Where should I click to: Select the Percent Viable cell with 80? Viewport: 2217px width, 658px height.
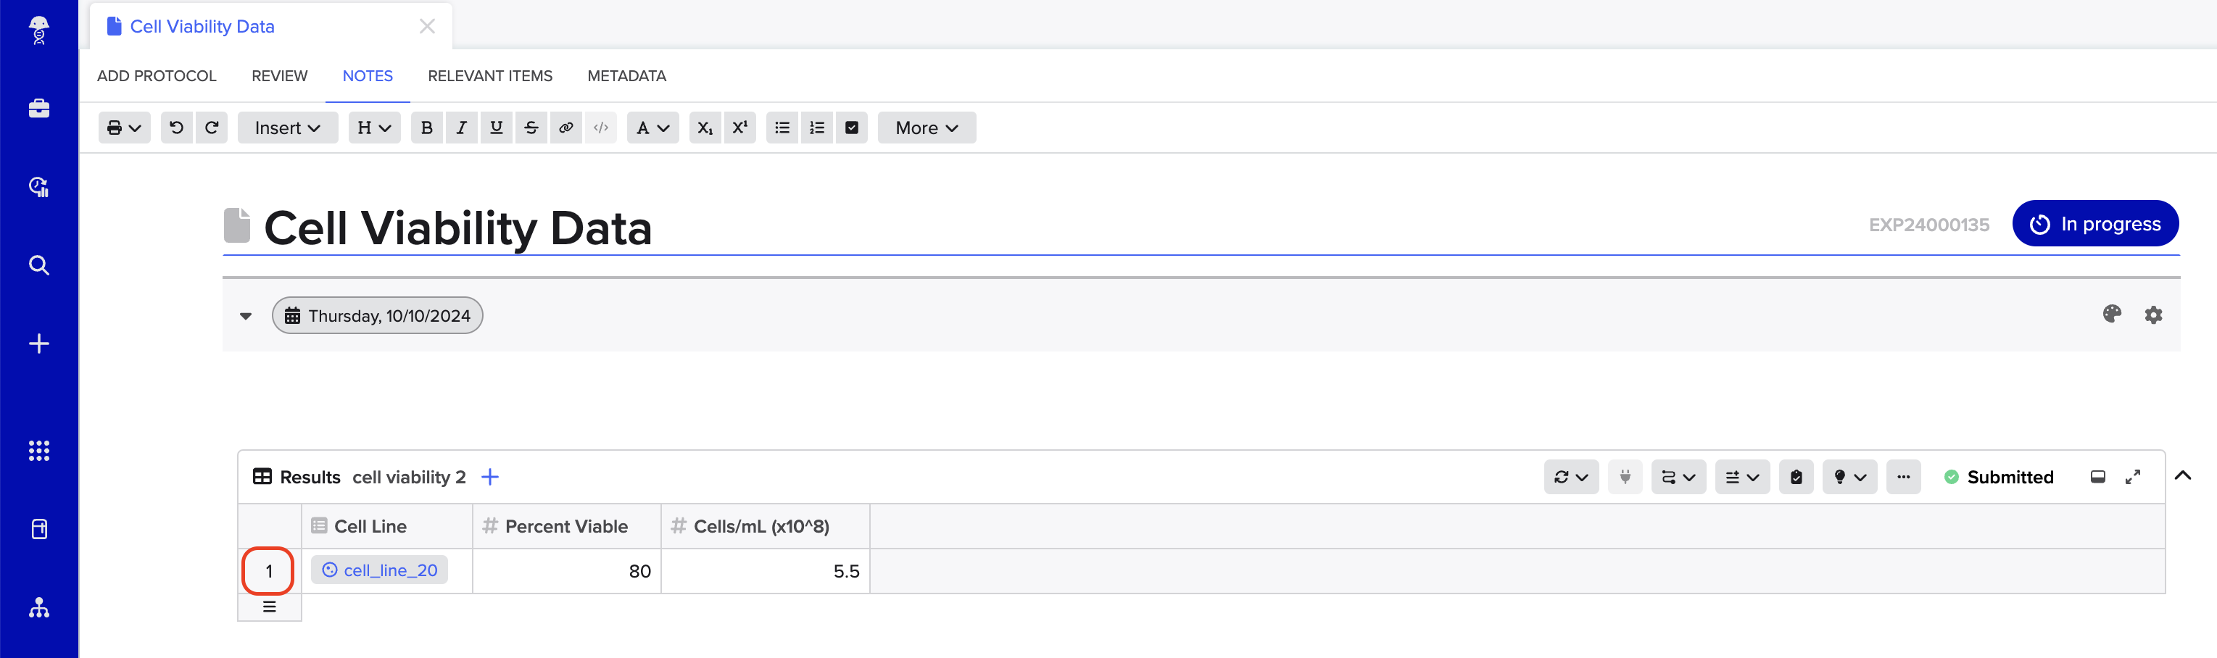point(566,571)
